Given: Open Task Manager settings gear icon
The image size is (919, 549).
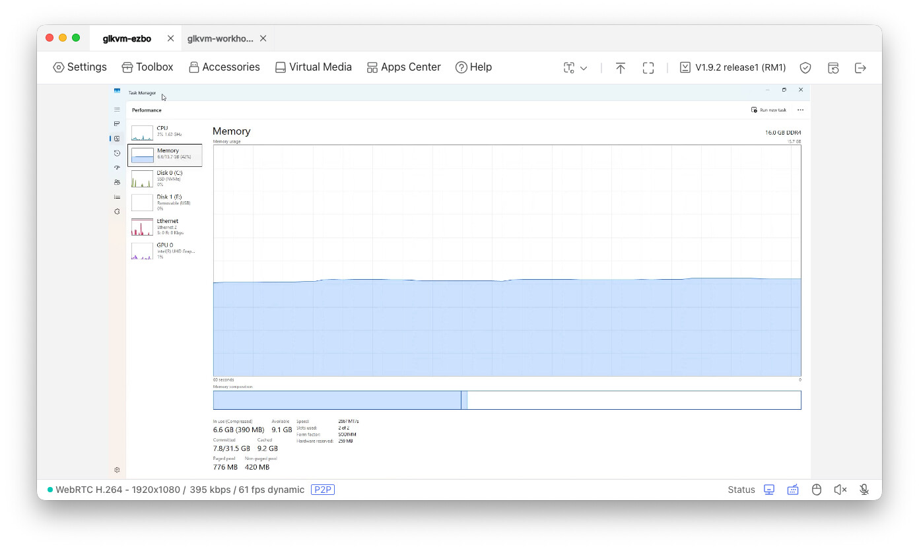Looking at the screenshot, I should (x=117, y=470).
